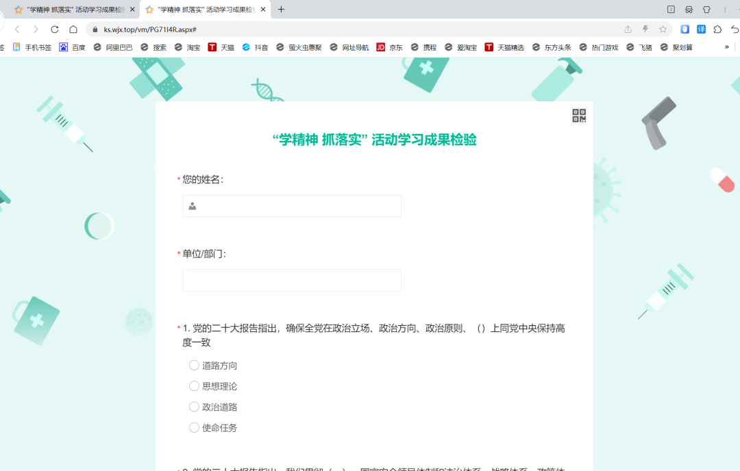This screenshot has width=740, height=471.
Task: Click the 单位/部门 input field
Action: point(292,280)
